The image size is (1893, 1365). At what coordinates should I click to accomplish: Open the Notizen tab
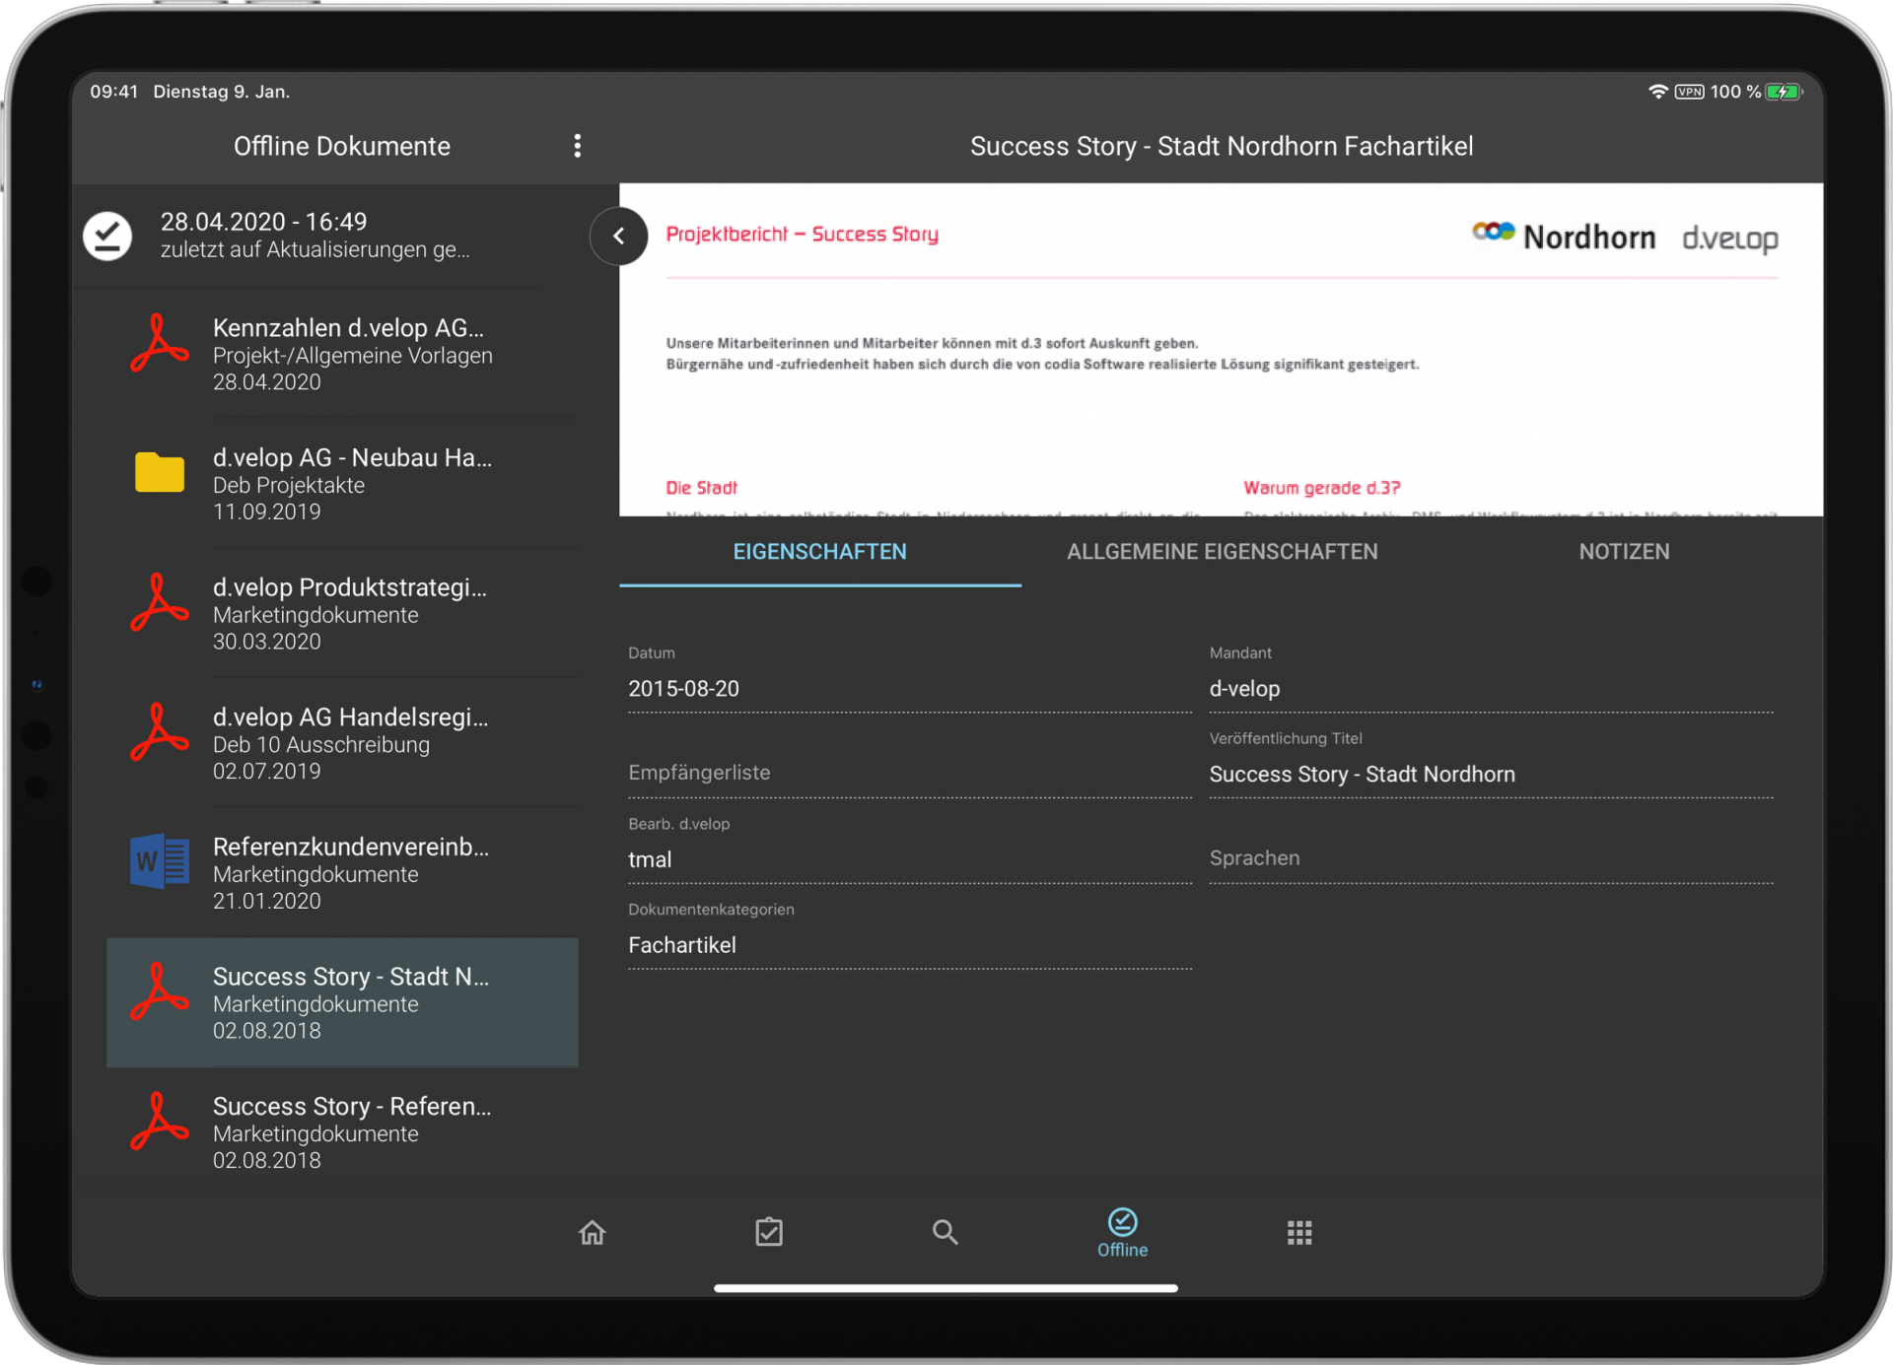1623,552
